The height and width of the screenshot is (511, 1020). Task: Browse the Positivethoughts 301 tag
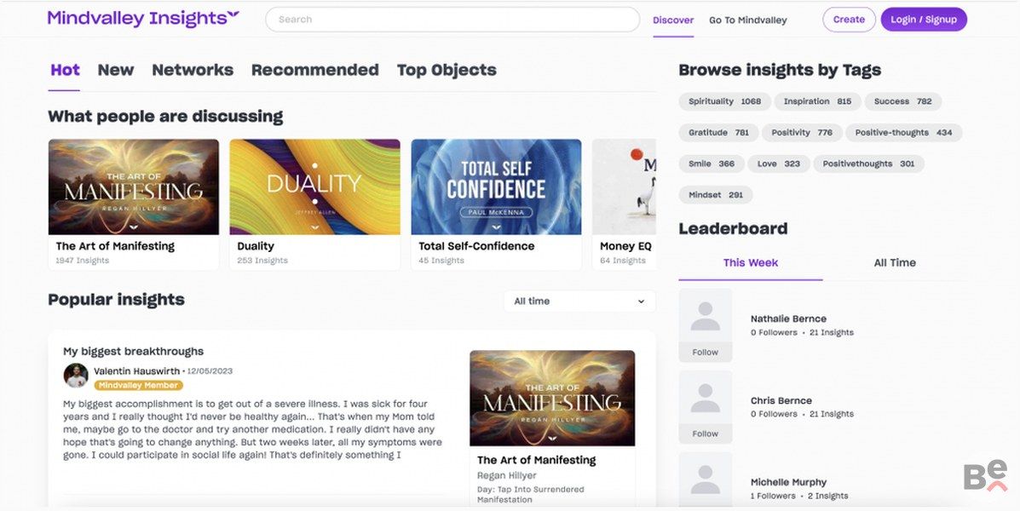click(x=868, y=164)
